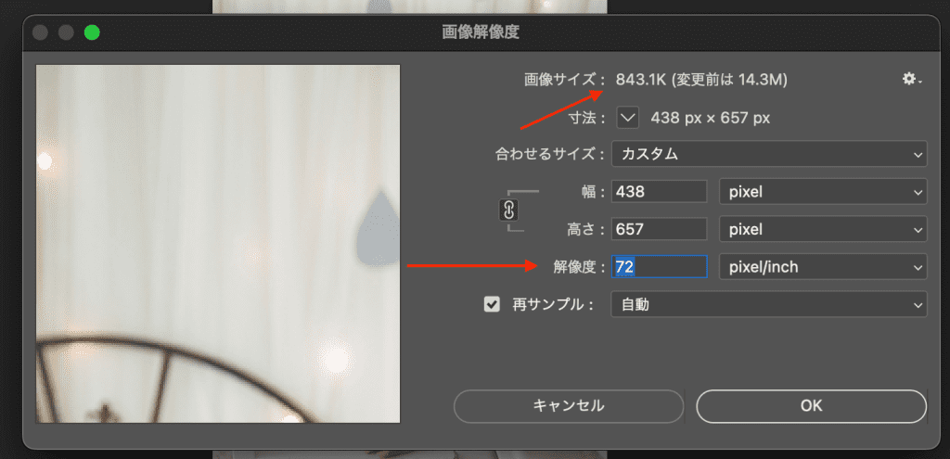Open the 再サンプル 自動 method dropdown
Image resolution: width=950 pixels, height=459 pixels.
point(769,304)
